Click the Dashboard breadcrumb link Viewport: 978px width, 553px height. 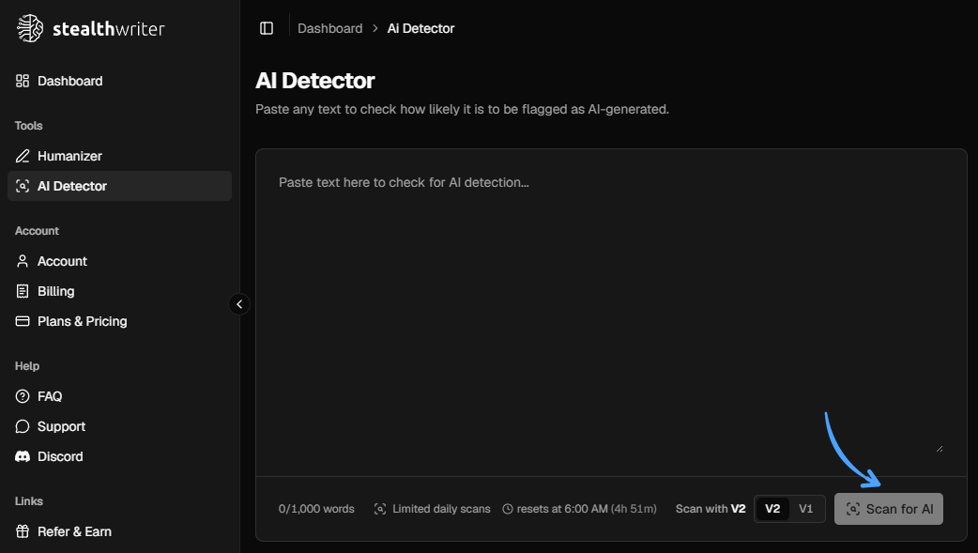point(330,28)
